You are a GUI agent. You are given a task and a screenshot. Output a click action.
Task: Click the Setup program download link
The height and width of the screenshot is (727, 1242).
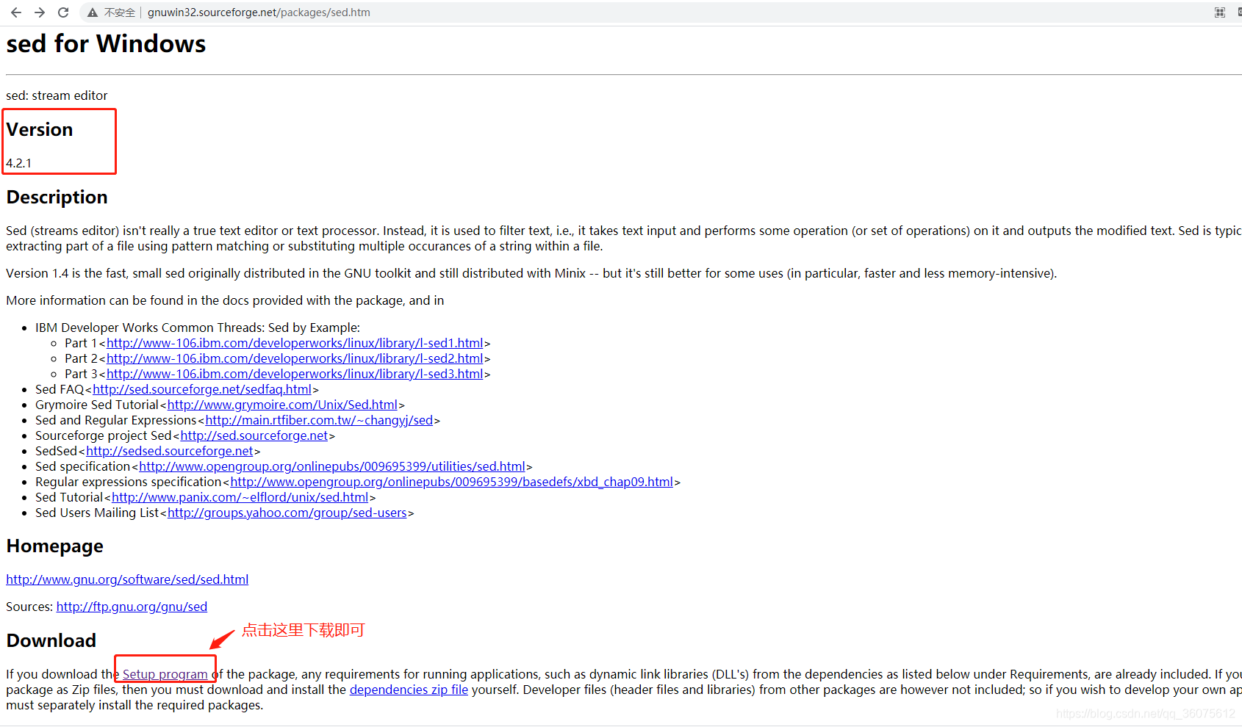pos(165,674)
